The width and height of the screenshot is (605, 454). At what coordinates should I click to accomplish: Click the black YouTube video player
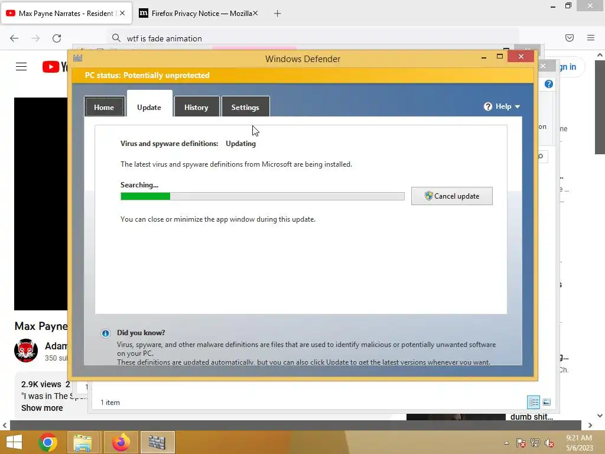pyautogui.click(x=41, y=203)
